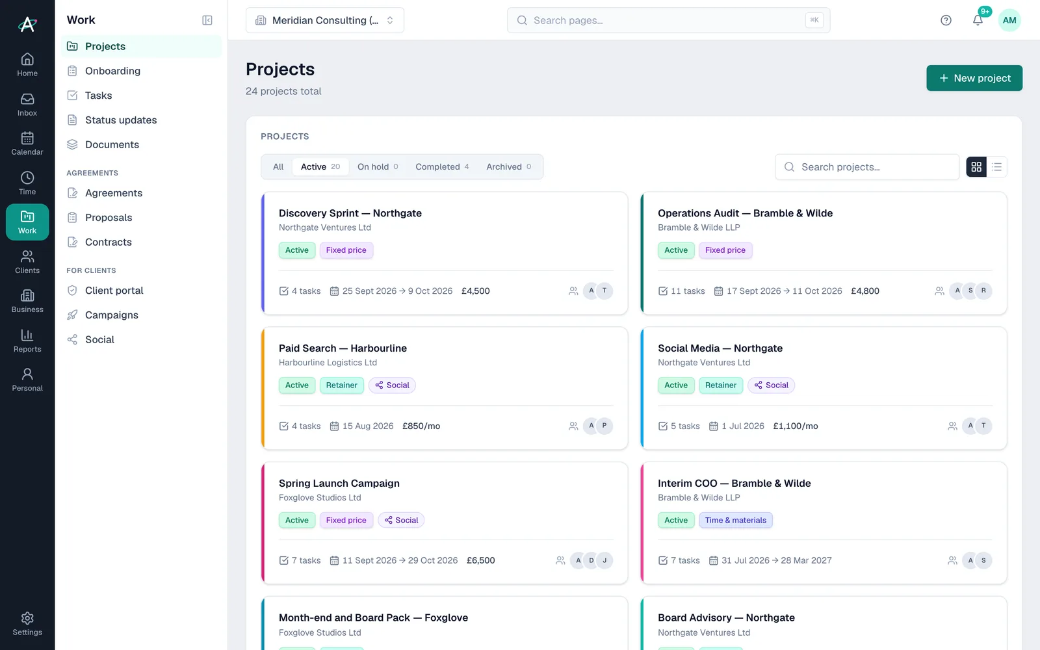Focus the Search pages field

coord(668,20)
